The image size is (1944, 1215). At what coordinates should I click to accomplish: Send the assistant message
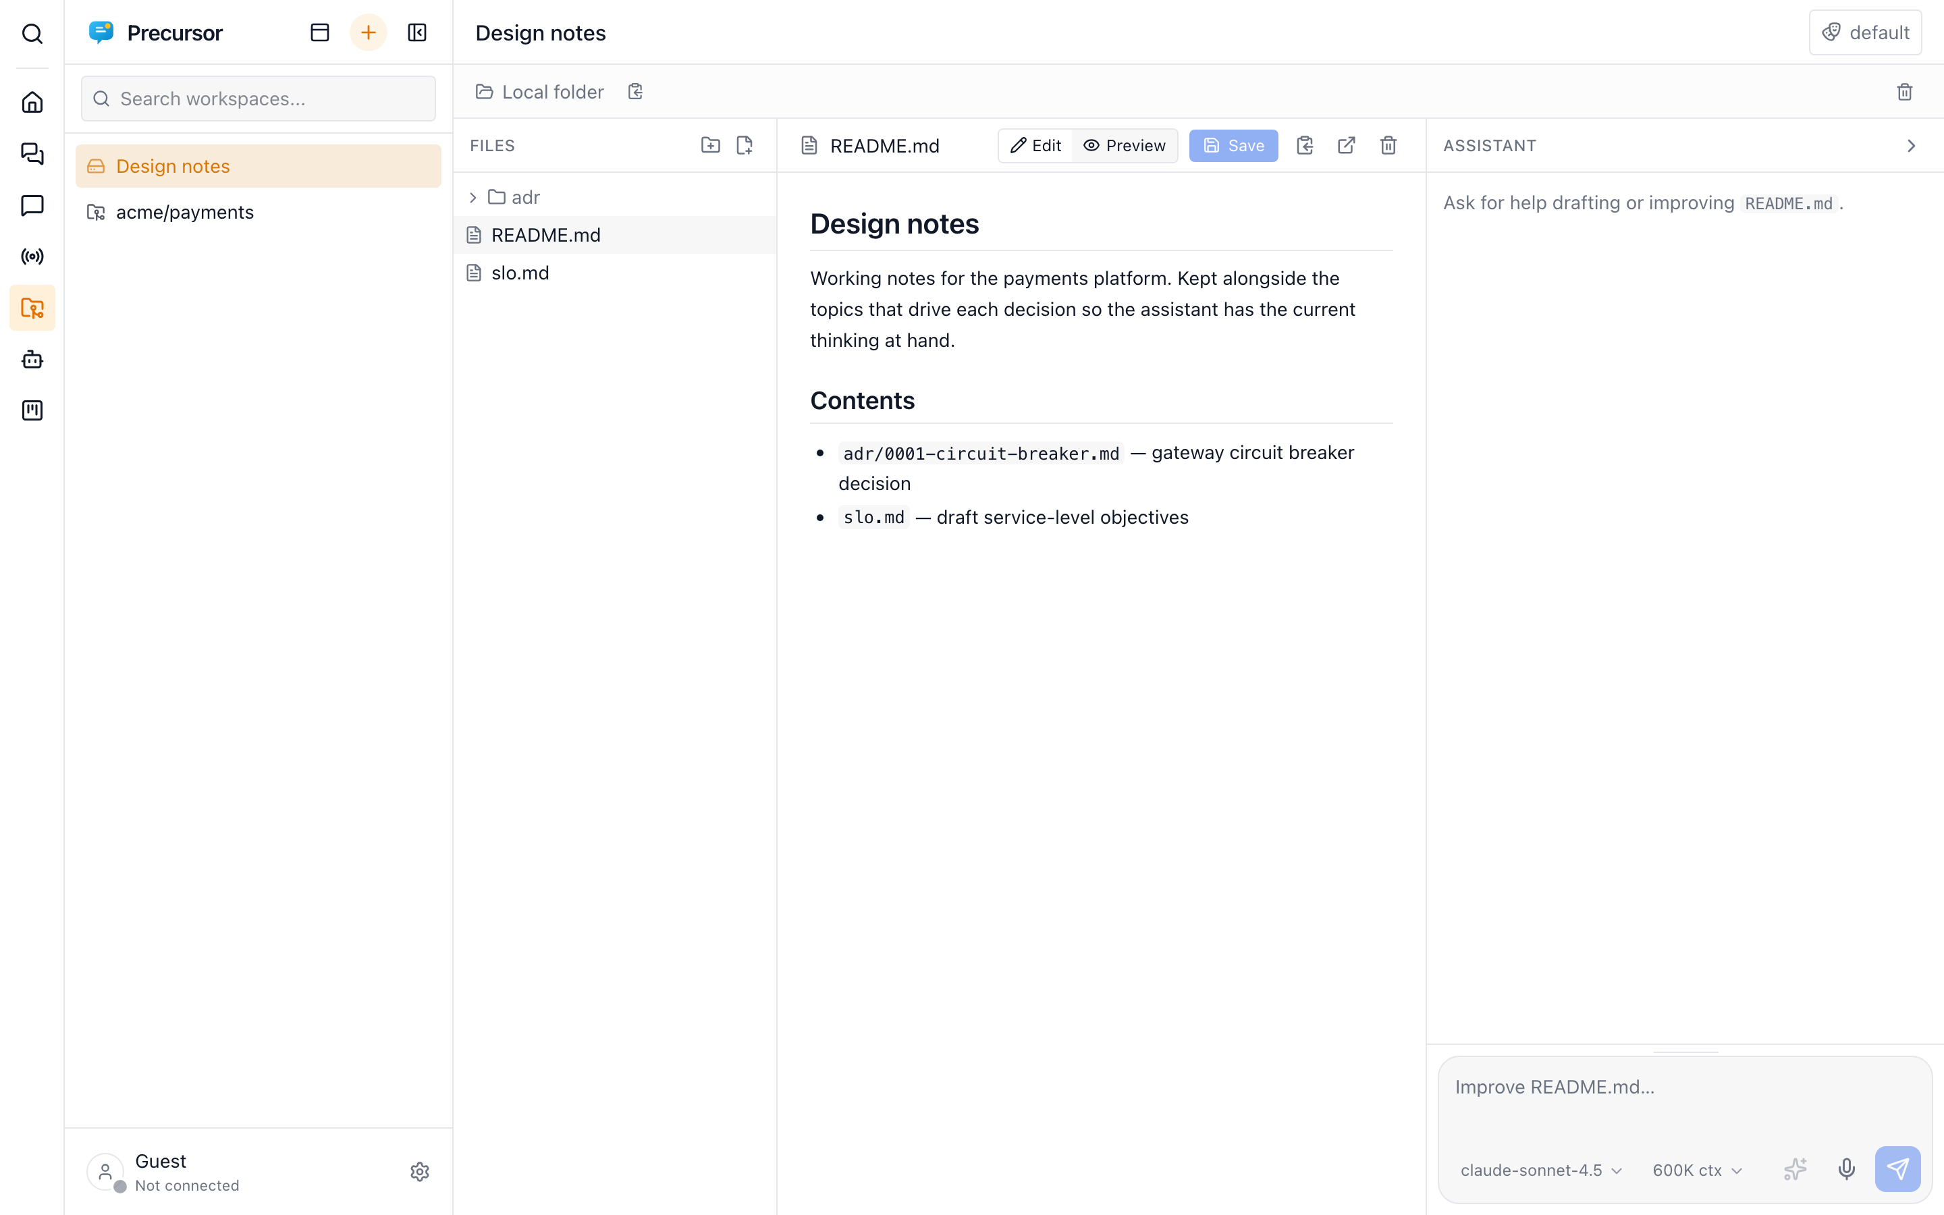1897,1168
